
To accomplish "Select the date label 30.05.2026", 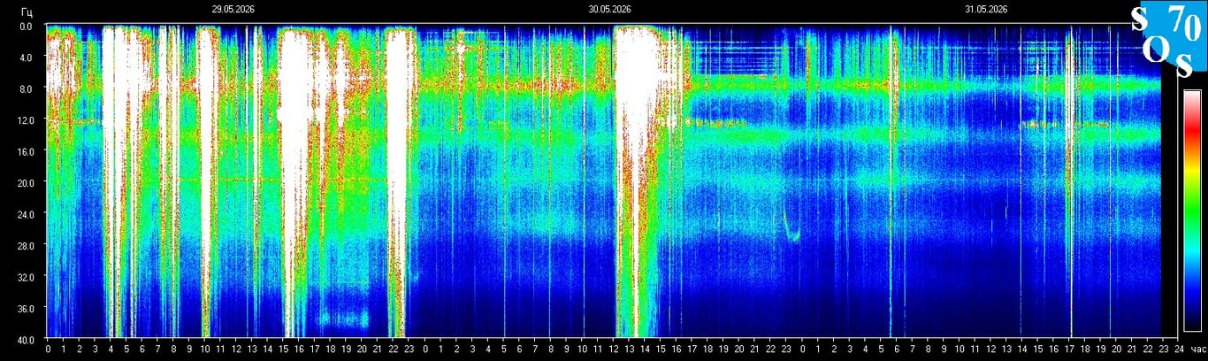I will pyautogui.click(x=609, y=9).
